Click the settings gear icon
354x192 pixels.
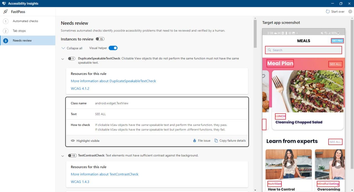tap(350, 12)
